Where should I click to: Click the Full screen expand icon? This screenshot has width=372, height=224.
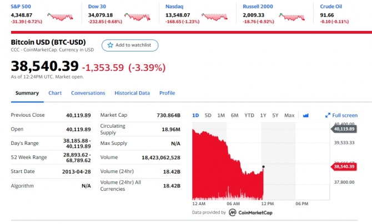[x=328, y=116]
